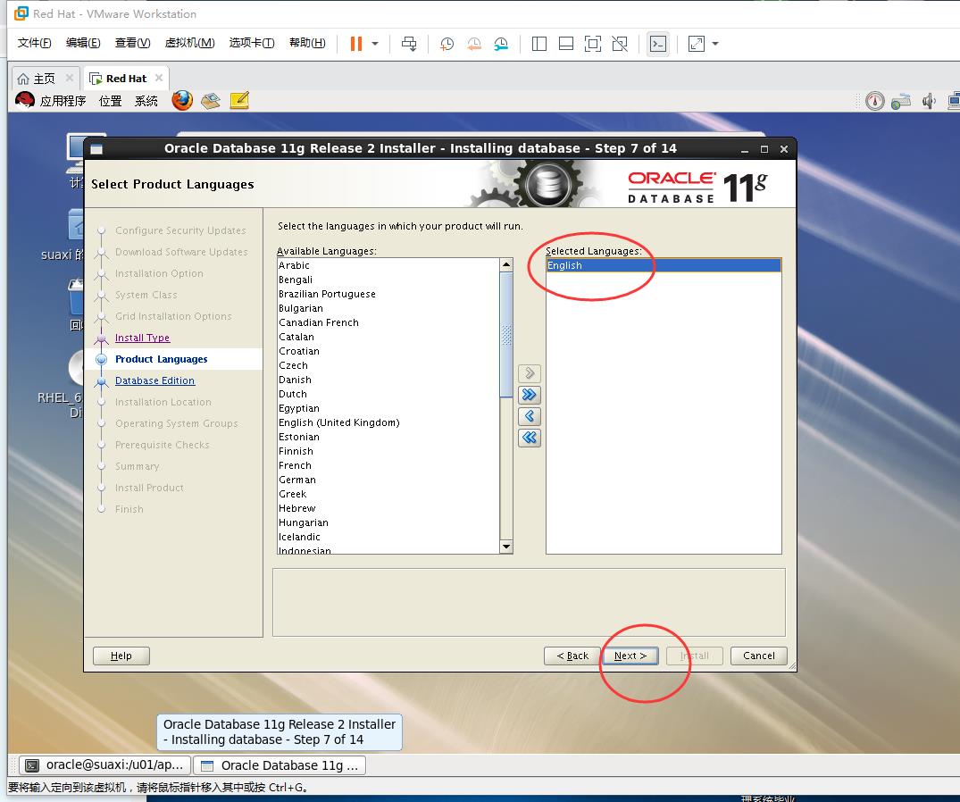The image size is (960, 802).
Task: Take a snapshot with the clock icon
Action: [447, 44]
